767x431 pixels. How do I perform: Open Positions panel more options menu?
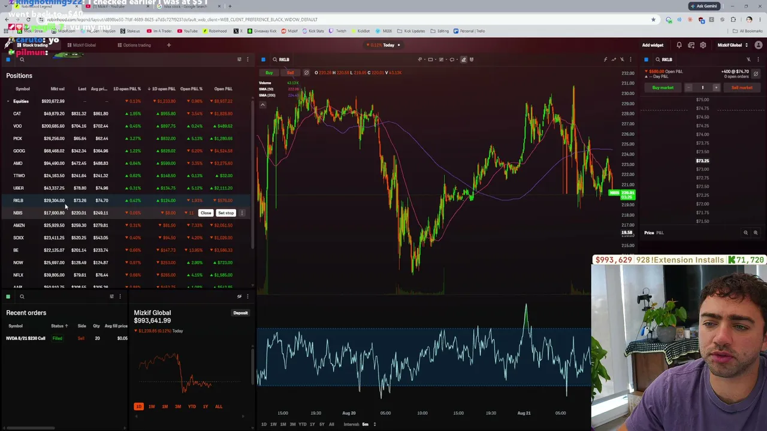[x=247, y=59]
